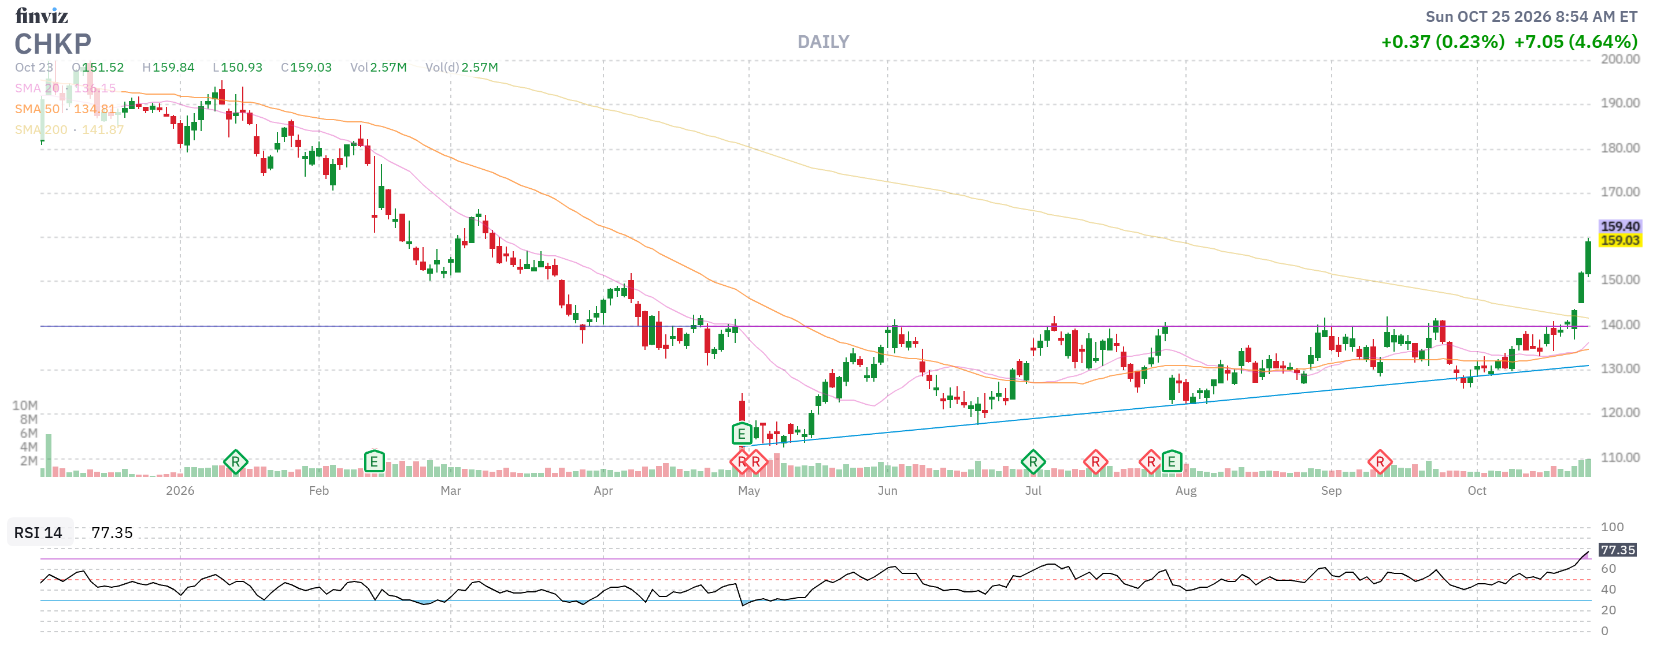Click the SMA 200 value 141.87 legend
Image resolution: width=1653 pixels, height=649 pixels.
69,129
